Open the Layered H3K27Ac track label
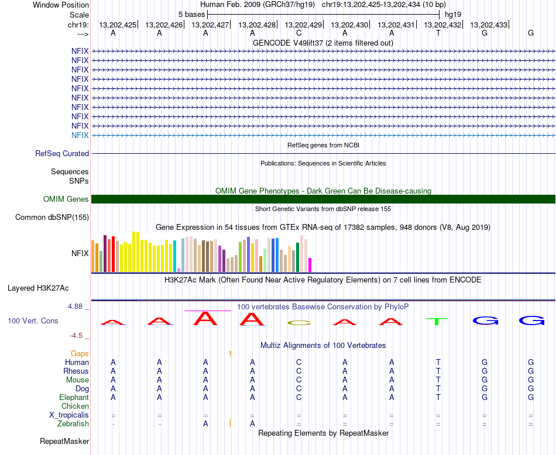The height and width of the screenshot is (455, 556). point(38,288)
